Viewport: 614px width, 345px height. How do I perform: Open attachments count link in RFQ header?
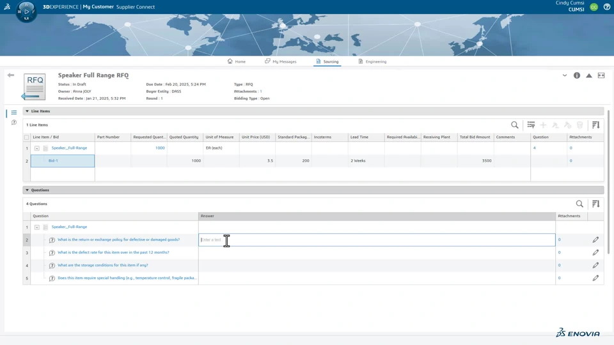[261, 91]
